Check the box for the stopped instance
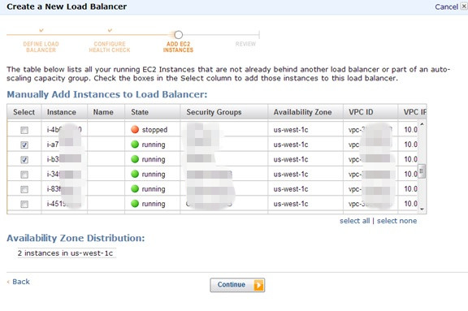 (x=24, y=130)
